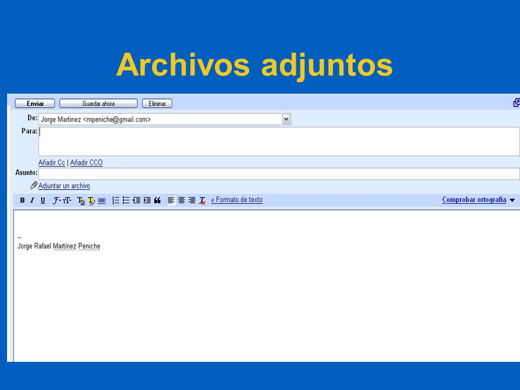Focus the Asunto subject field

(279, 174)
